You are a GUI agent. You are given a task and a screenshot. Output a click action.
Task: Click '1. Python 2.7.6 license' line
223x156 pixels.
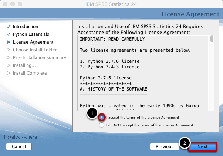109,61
